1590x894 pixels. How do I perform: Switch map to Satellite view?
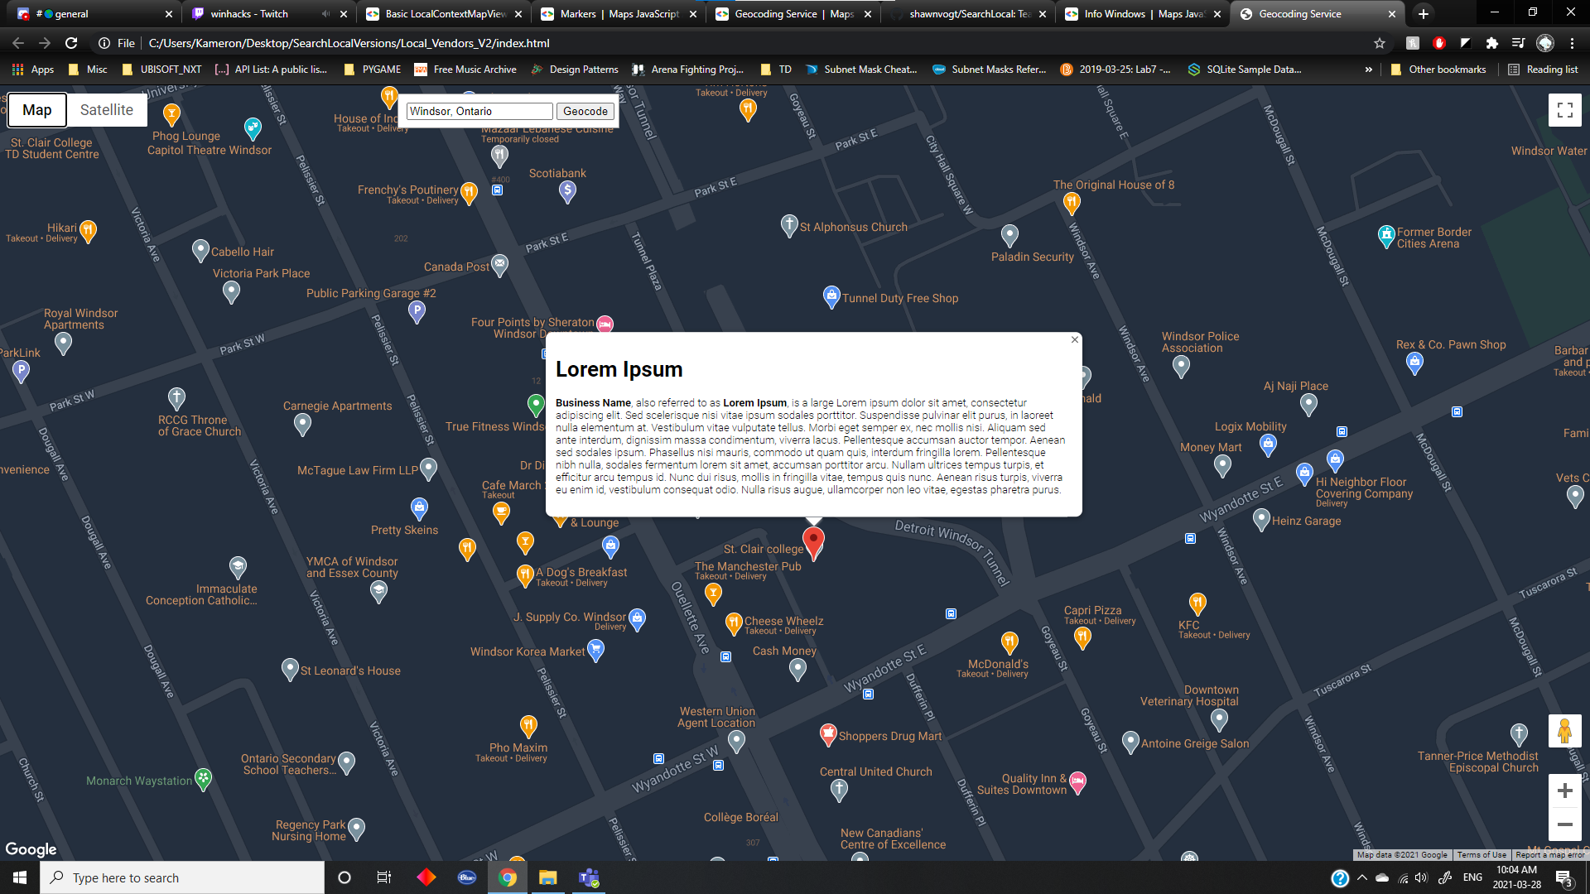[x=106, y=110]
